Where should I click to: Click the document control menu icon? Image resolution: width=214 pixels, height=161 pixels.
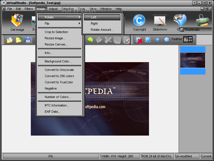click(4, 9)
